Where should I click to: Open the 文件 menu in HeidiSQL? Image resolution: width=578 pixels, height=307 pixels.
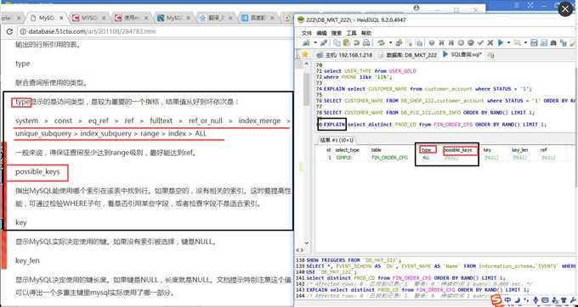(x=307, y=33)
